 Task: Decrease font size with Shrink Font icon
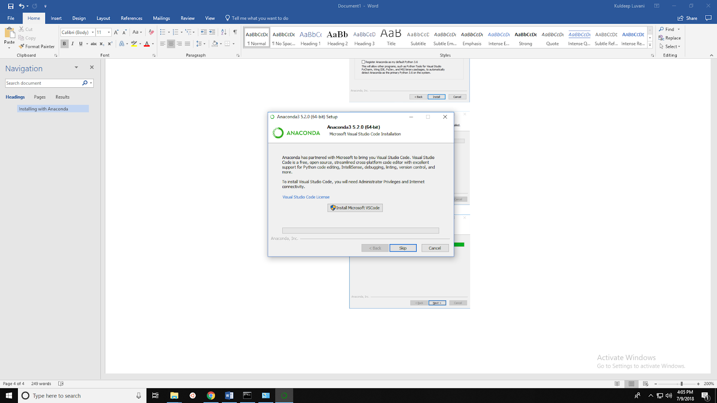click(x=124, y=32)
